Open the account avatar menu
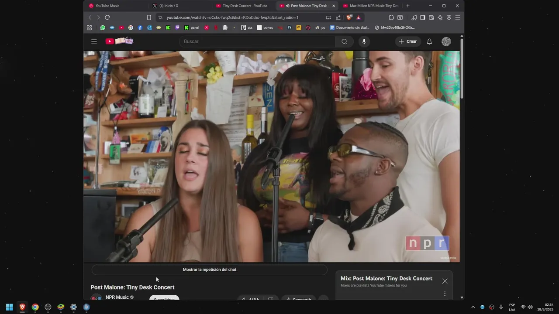The width and height of the screenshot is (559, 314). point(446,41)
